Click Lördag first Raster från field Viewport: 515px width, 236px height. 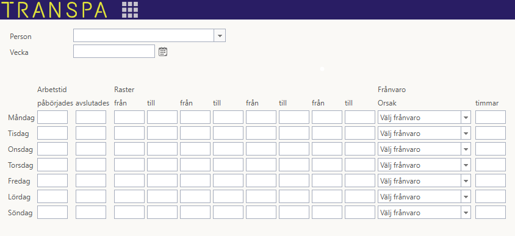pos(129,196)
